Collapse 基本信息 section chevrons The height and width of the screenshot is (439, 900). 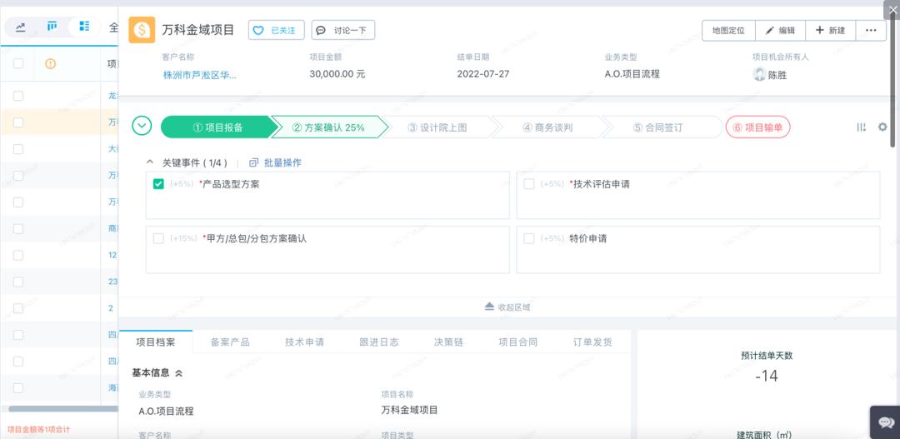(x=178, y=373)
